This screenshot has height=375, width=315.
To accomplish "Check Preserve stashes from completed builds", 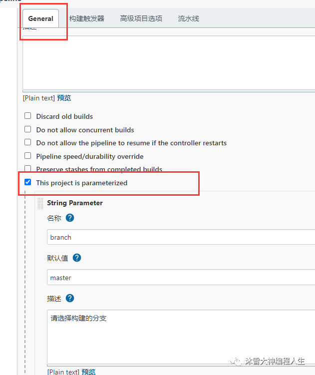I will pyautogui.click(x=28, y=169).
